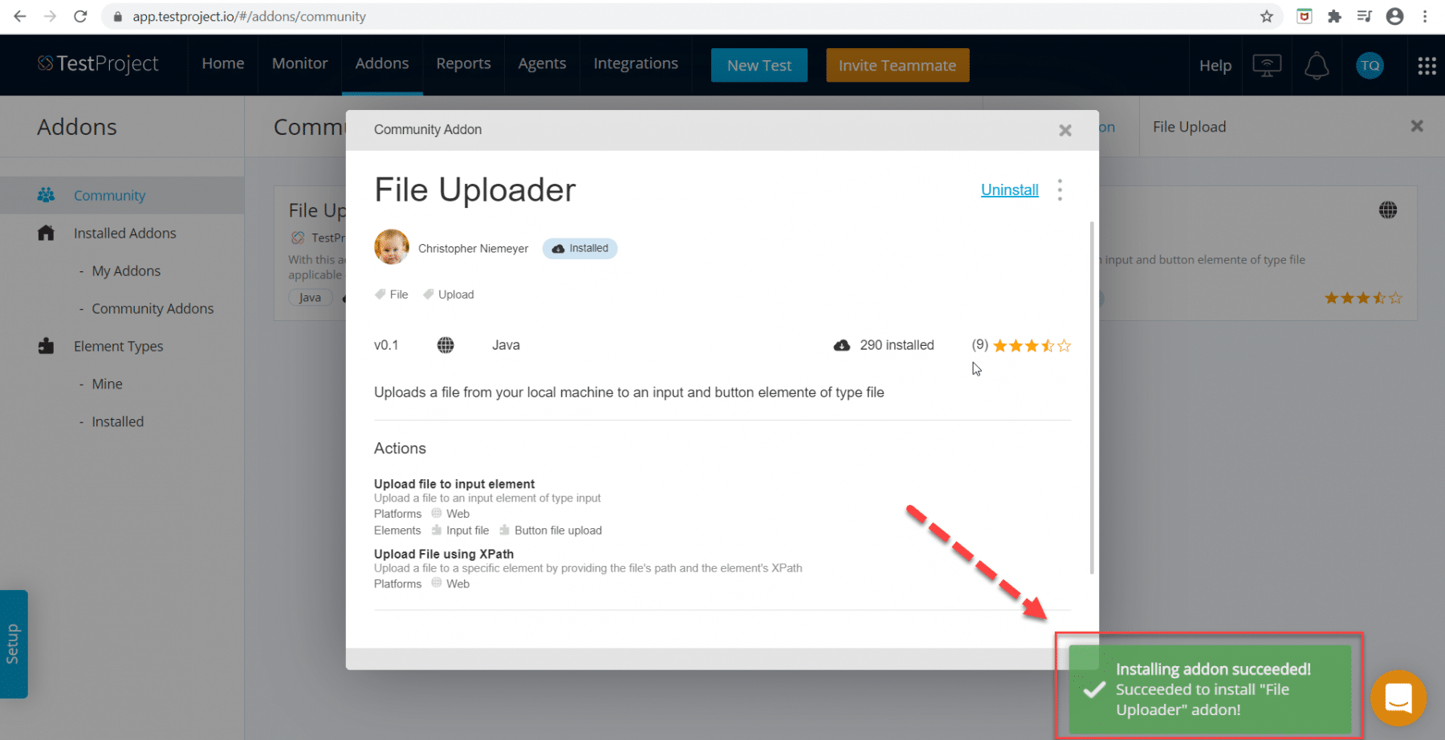Open the apps grid icon
The width and height of the screenshot is (1445, 740).
pos(1427,66)
